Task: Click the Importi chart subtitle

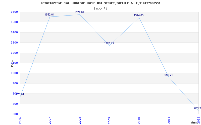Action: [x=100, y=8]
